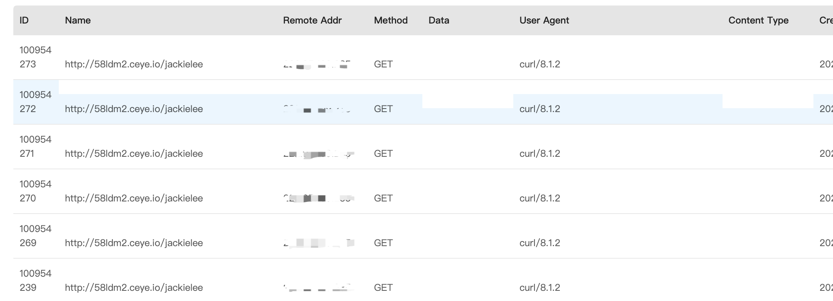
Task: Click the ID column header
Action: pos(24,20)
